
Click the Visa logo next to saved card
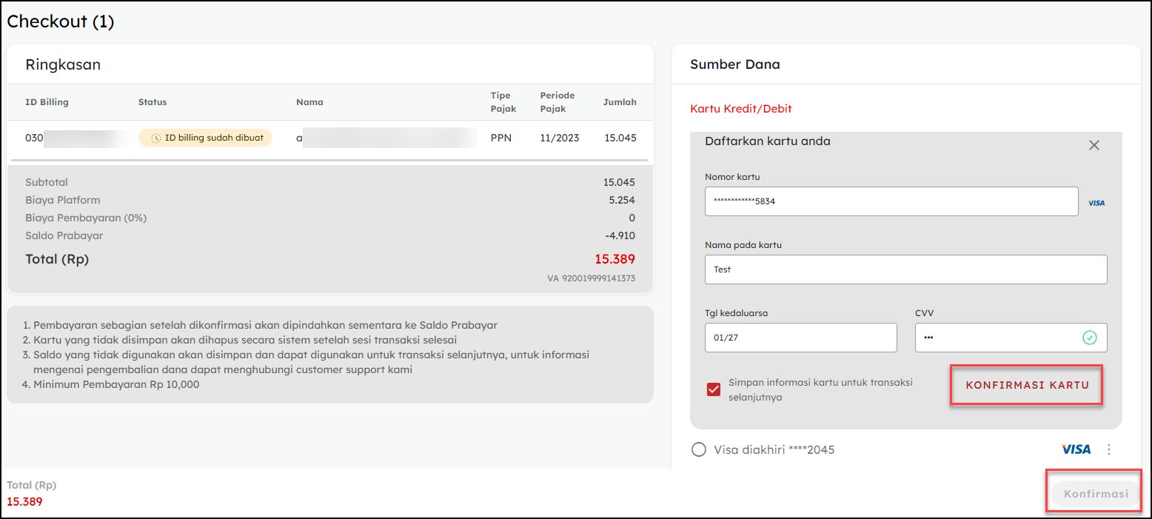click(1076, 449)
